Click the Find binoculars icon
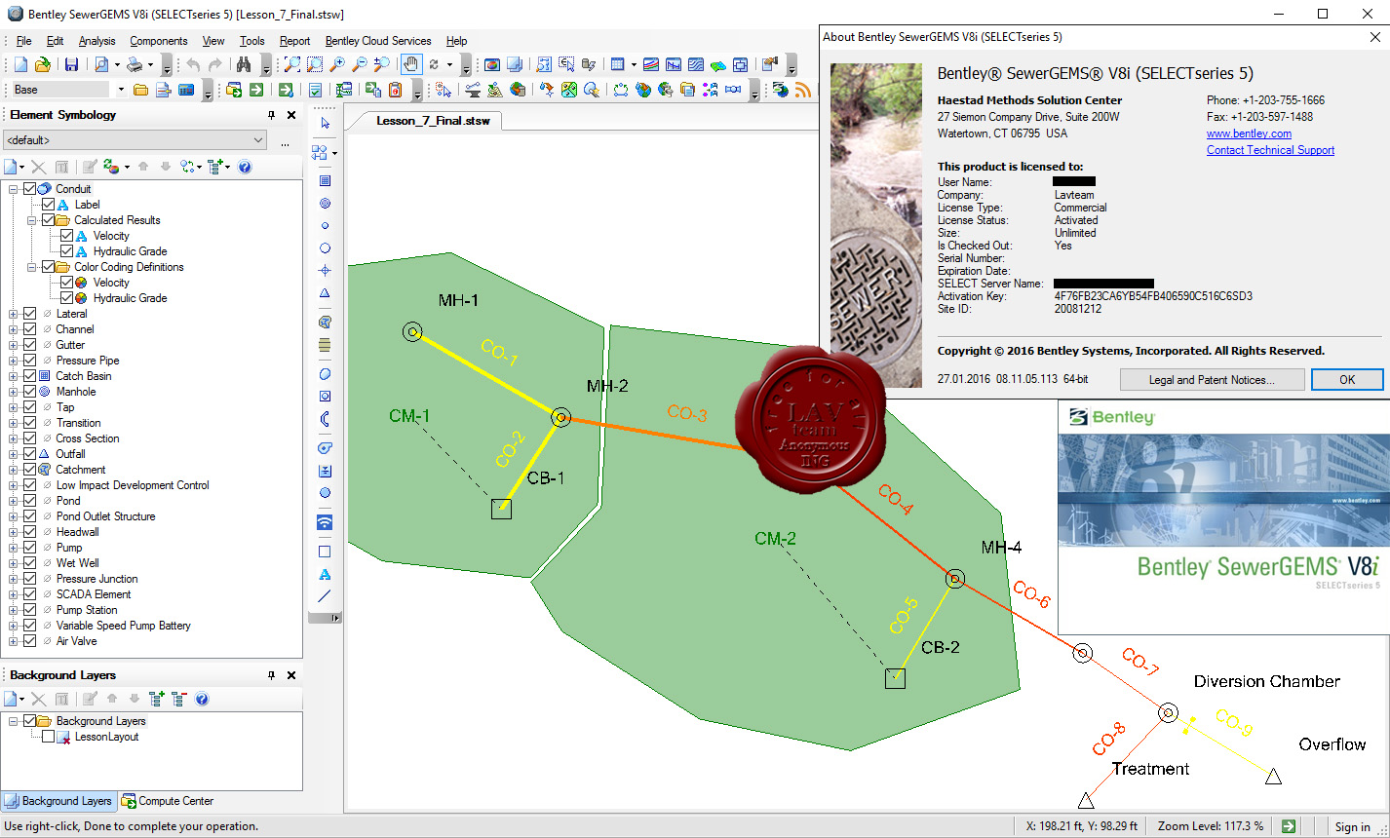Screen dimensions: 1390x838 point(242,65)
